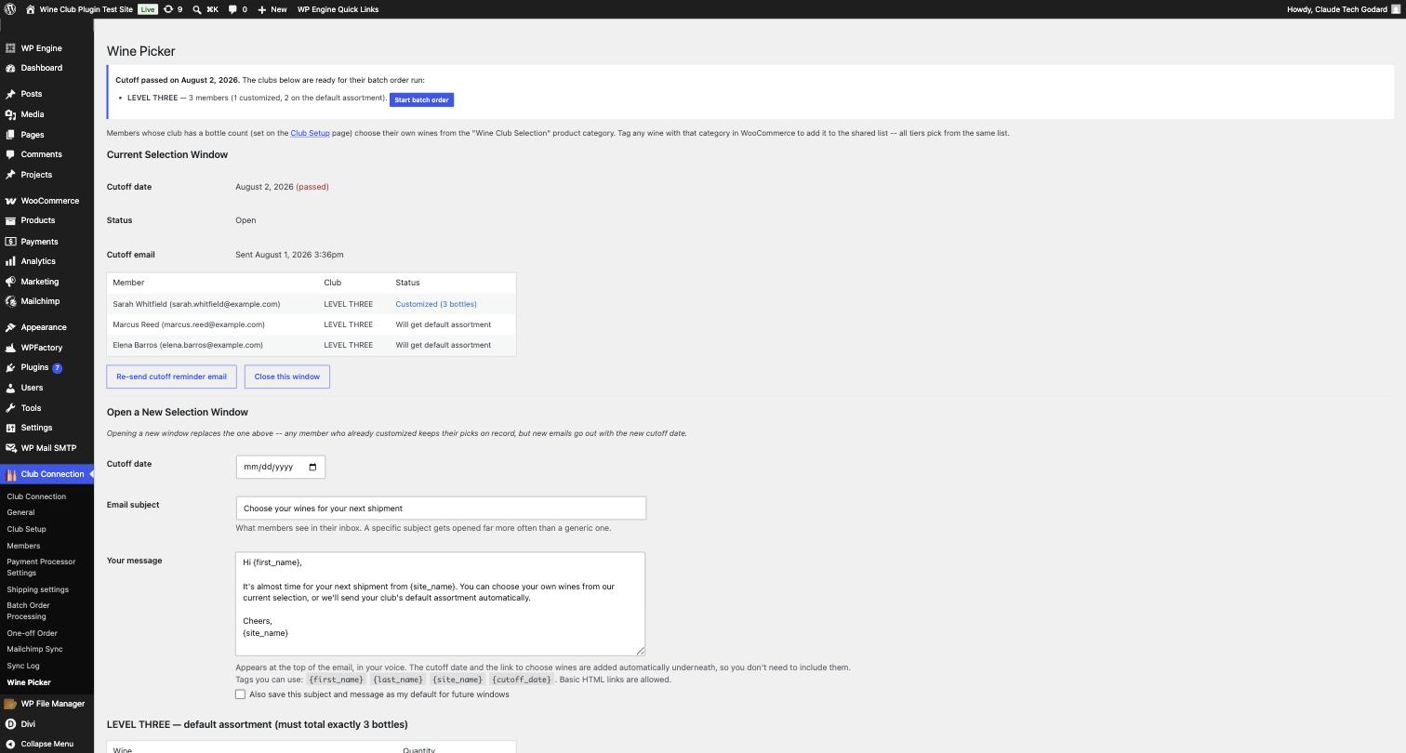Enable saving subject and message as default
Image resolution: width=1406 pixels, height=753 pixels.
[x=240, y=694]
